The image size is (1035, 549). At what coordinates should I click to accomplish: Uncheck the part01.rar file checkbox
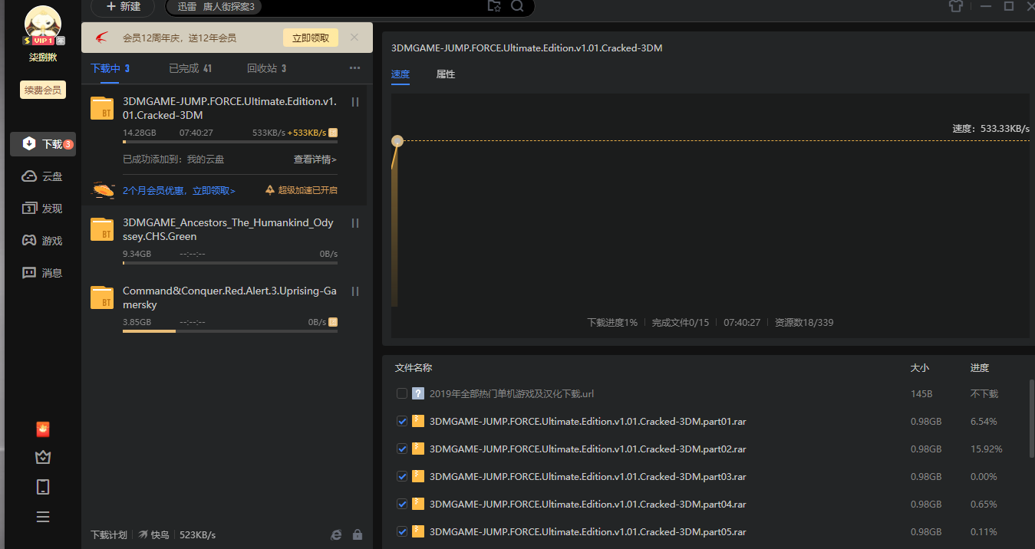point(402,422)
